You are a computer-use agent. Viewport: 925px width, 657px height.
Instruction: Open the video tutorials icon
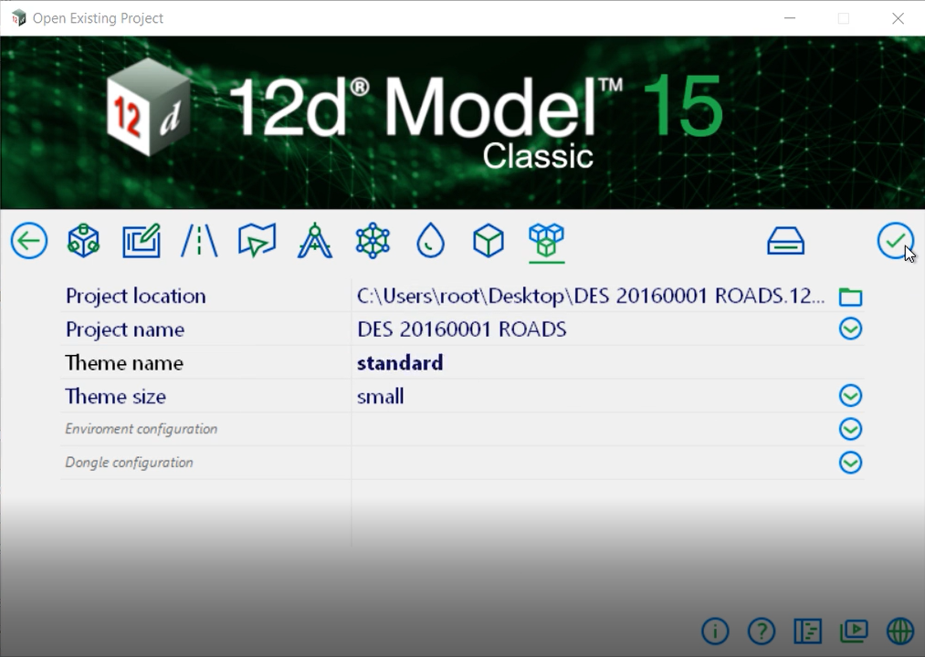(854, 631)
